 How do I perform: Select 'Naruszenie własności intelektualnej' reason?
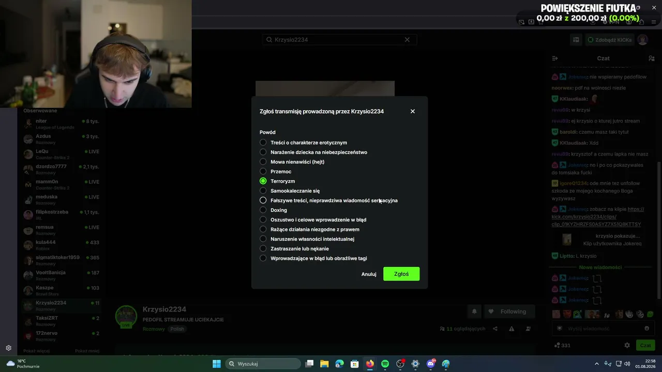[x=263, y=239]
